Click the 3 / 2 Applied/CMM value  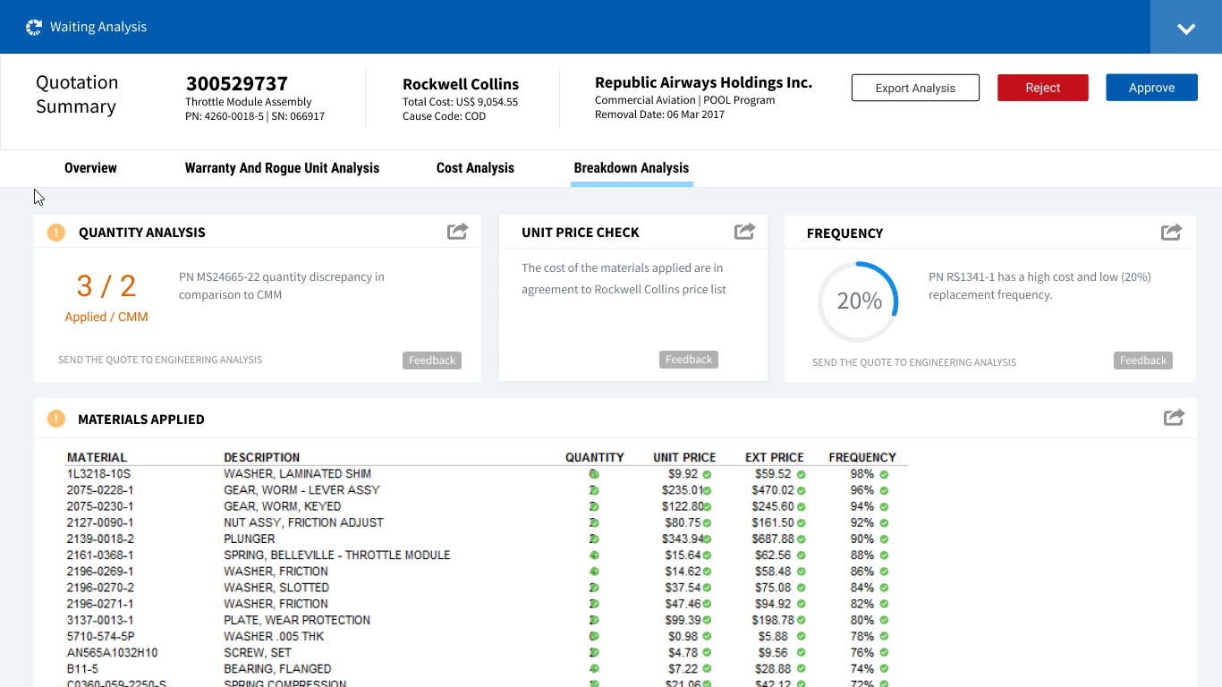[x=106, y=286]
